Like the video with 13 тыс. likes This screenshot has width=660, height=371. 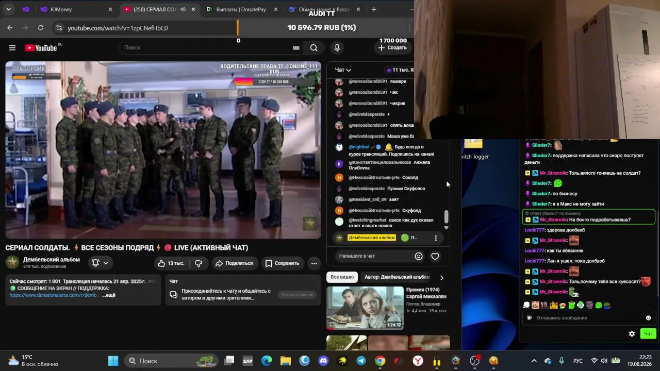tap(171, 263)
